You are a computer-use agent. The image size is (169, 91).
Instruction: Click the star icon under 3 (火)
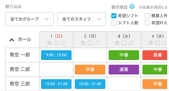coord(117,43)
